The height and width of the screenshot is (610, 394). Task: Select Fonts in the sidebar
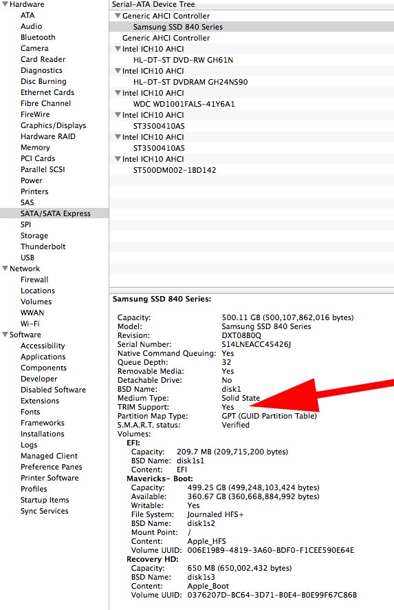coord(30,412)
